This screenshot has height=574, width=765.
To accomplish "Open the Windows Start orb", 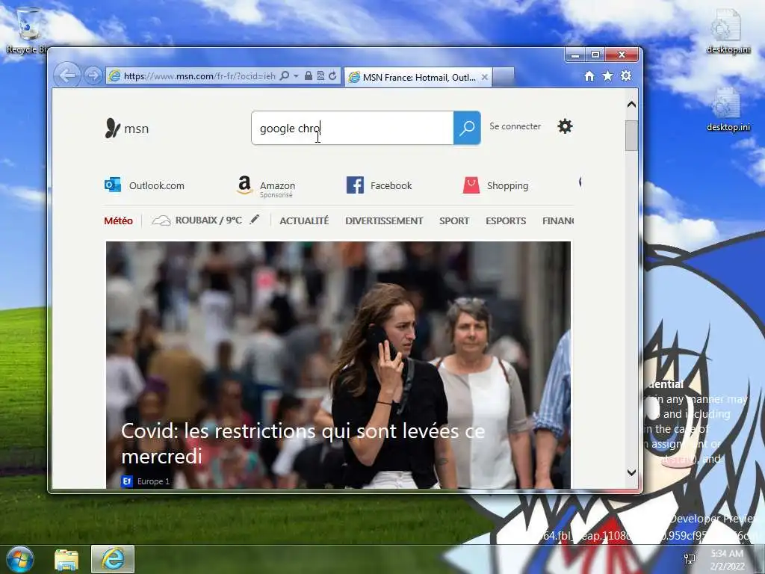I will [x=19, y=559].
